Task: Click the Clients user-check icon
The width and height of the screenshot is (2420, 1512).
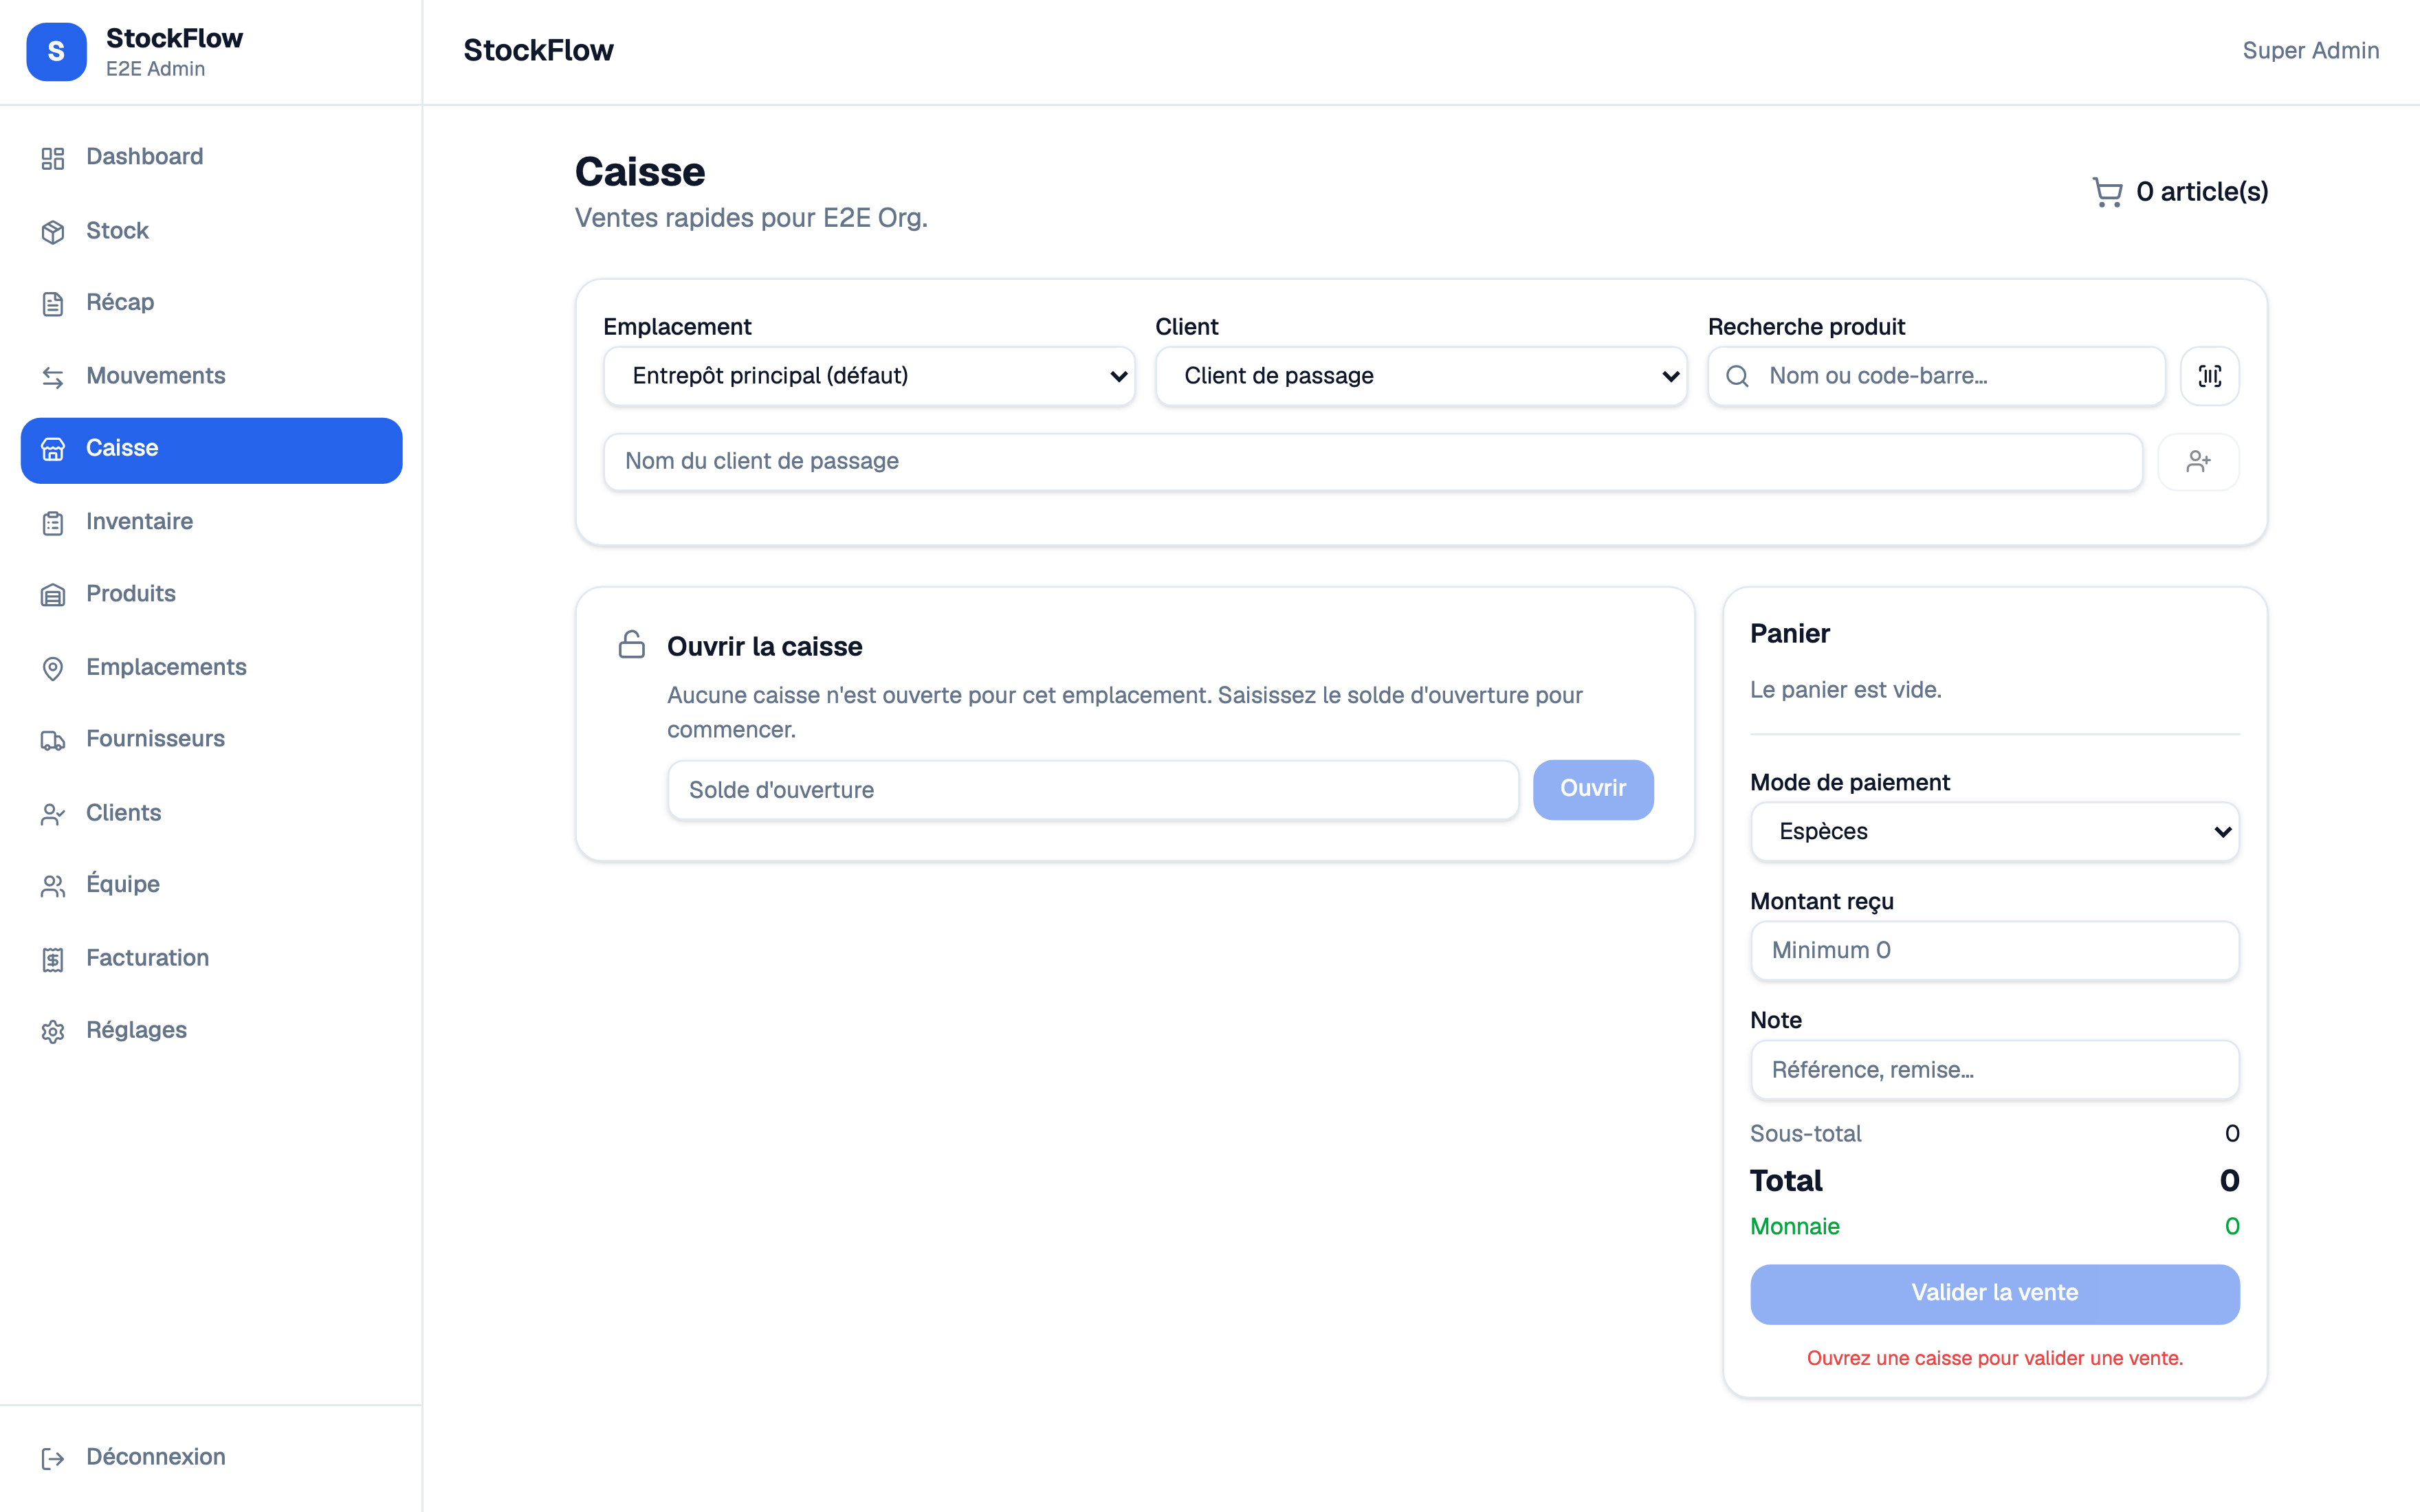Action: click(x=53, y=814)
